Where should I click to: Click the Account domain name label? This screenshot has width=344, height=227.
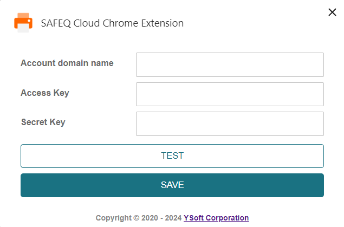pos(67,63)
